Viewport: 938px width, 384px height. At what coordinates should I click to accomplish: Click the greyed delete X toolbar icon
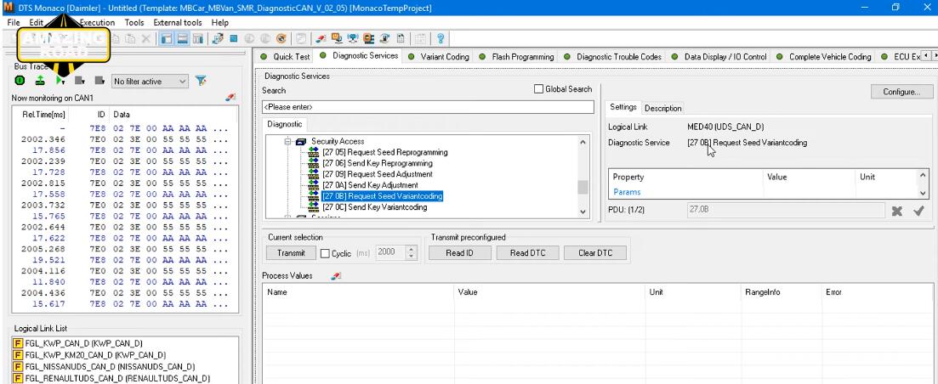point(146,39)
